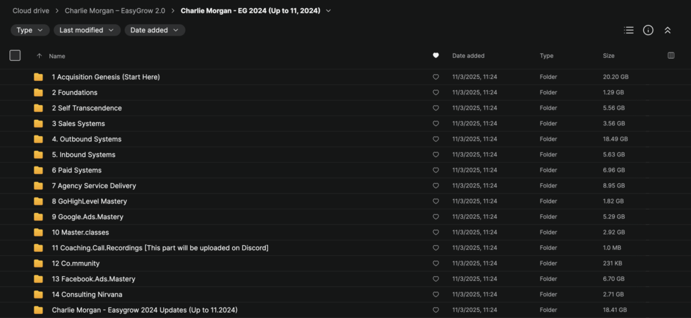Click the heart icon in column header
Screen dimensions: 691x318
click(435, 56)
